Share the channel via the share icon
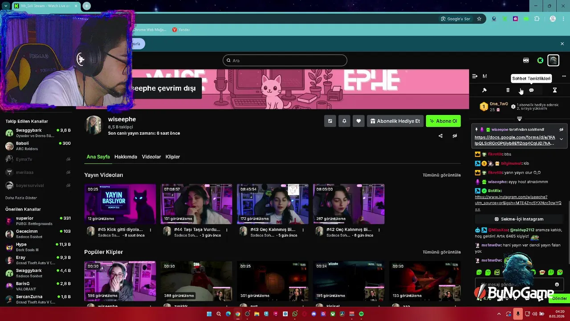 [x=440, y=136]
